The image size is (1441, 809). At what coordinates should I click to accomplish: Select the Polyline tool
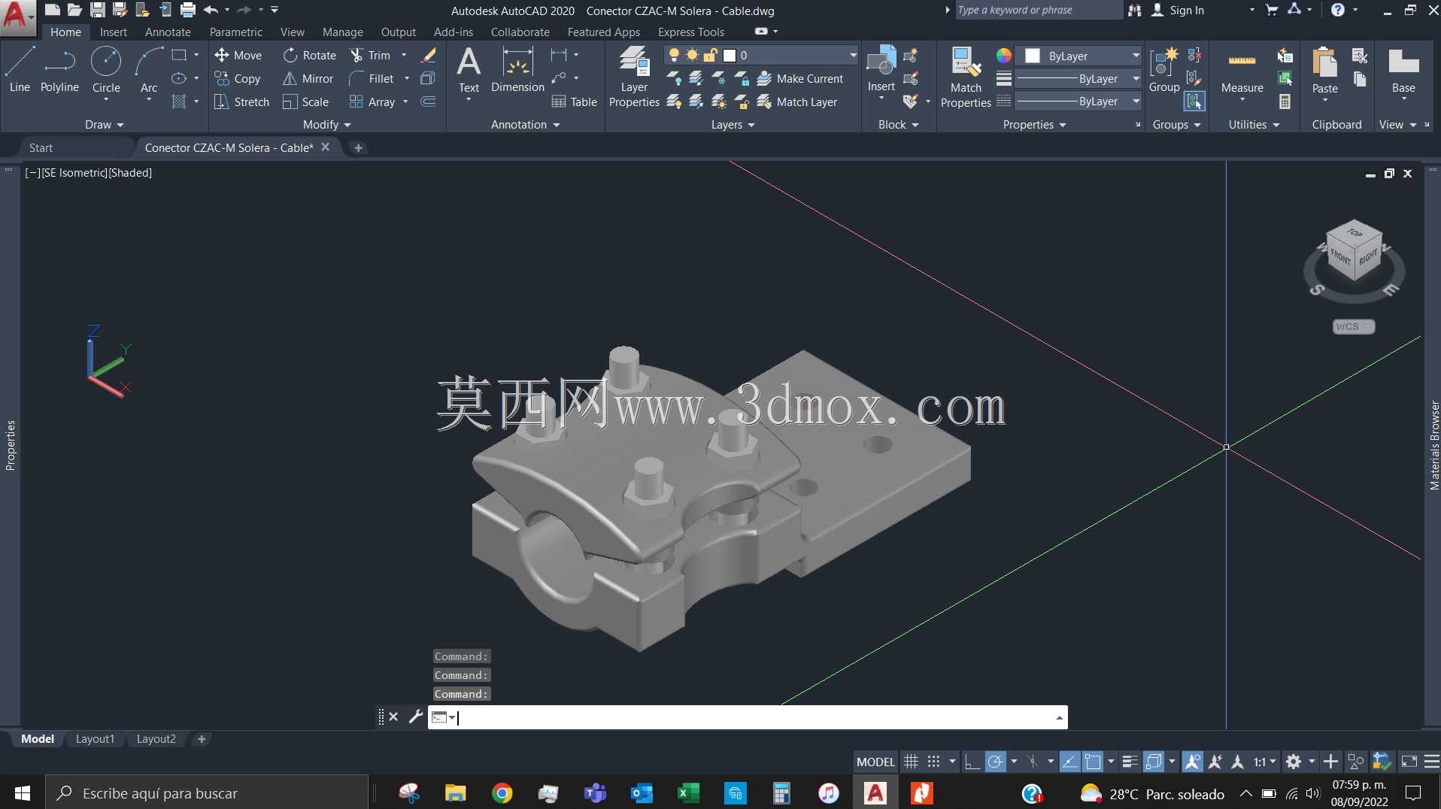(x=59, y=69)
